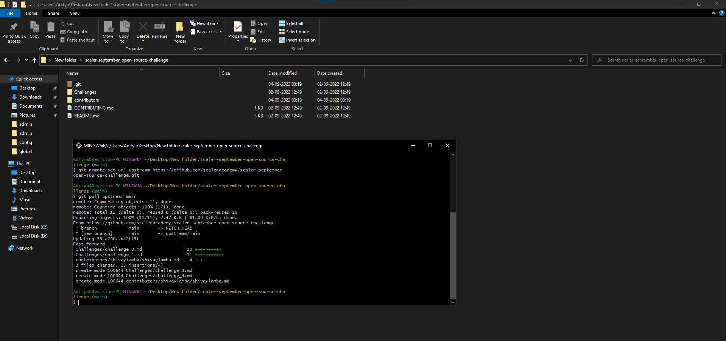Open Network in navigation pane

(25, 248)
